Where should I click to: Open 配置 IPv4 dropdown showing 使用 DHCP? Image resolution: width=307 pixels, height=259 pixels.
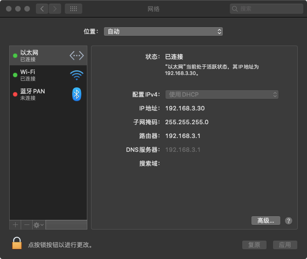(222, 95)
